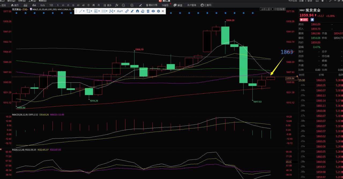Open the 帮助 menu
Viewport: 343px width, 179px height.
coord(43,1)
